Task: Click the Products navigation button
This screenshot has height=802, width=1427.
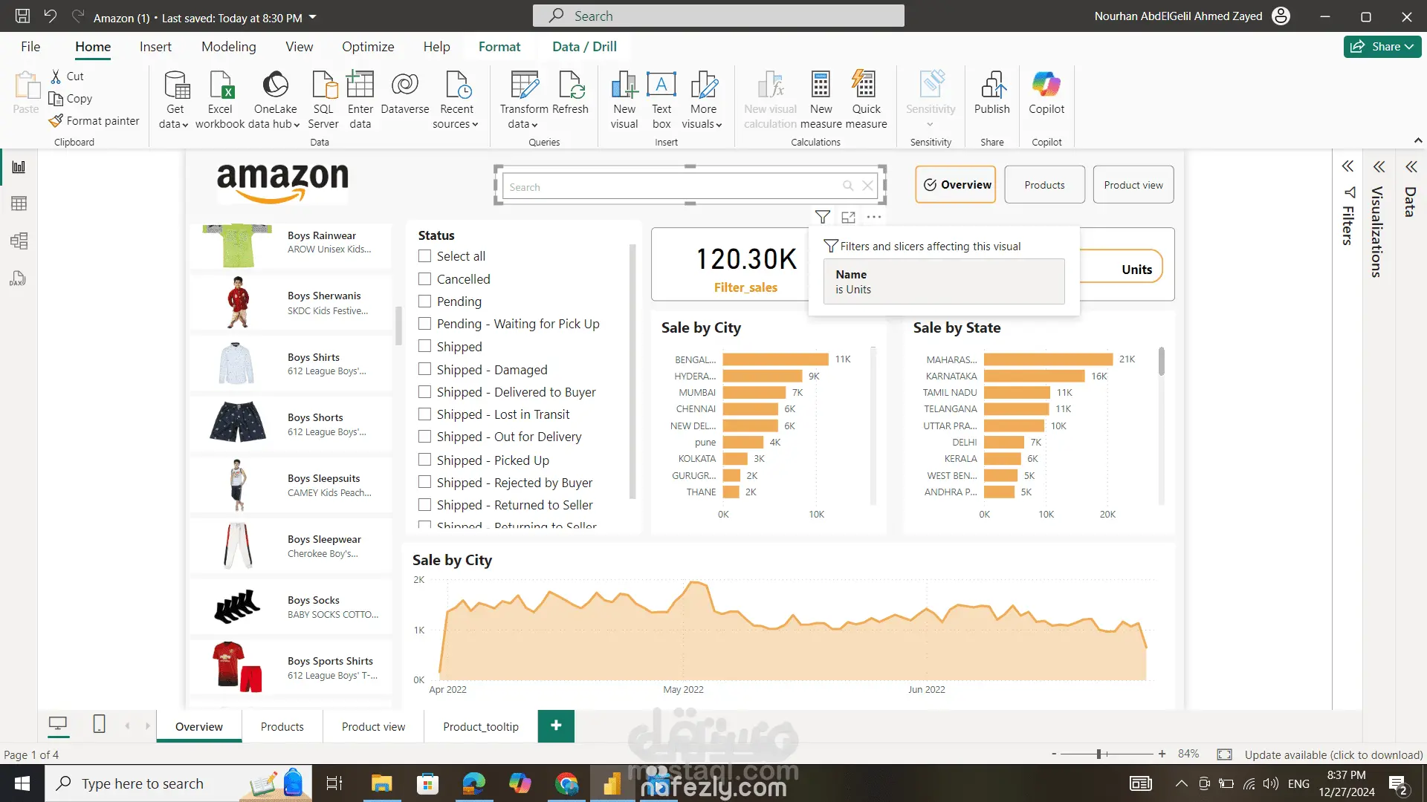Action: pyautogui.click(x=1044, y=185)
